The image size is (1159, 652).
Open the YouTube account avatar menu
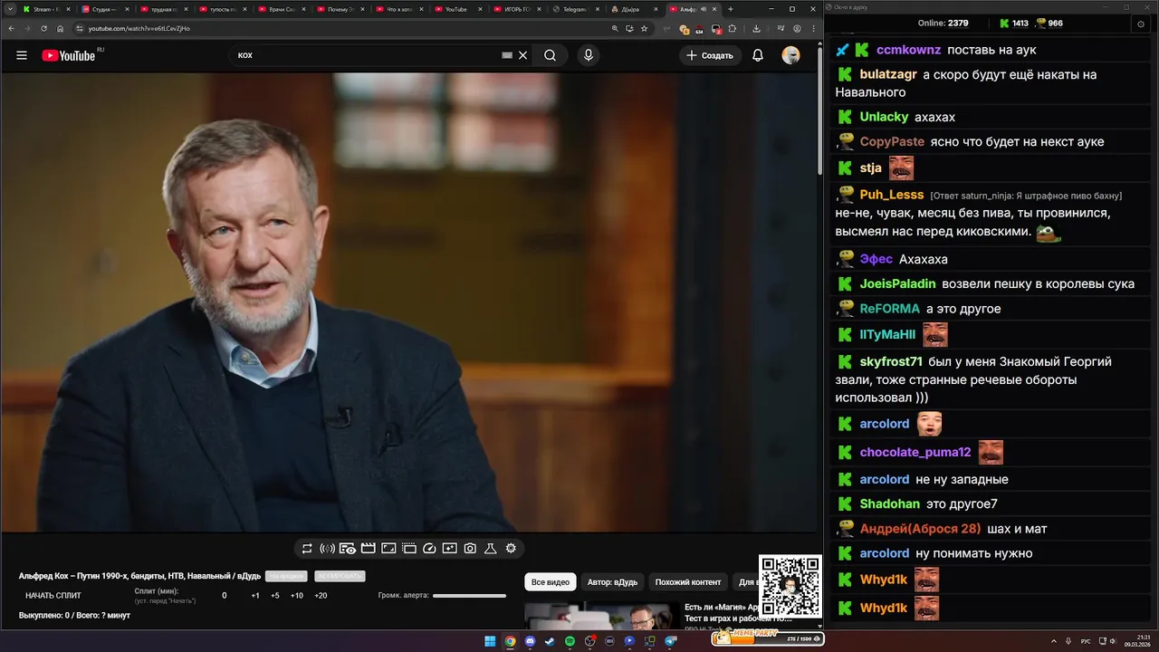coord(790,55)
